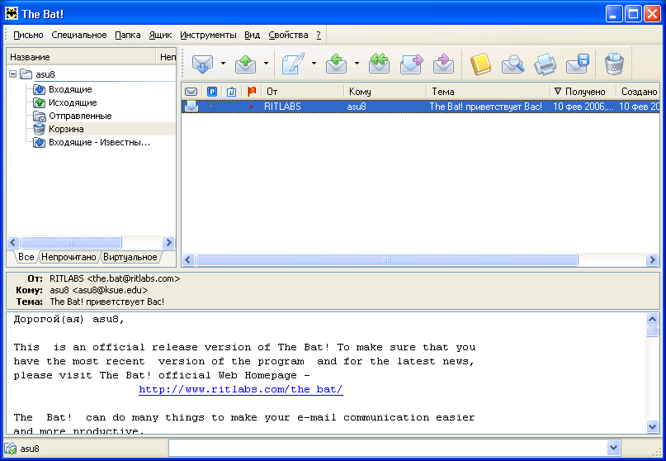The width and height of the screenshot is (666, 461).
Task: Collapse the asu8 account tree node
Action: tap(12, 74)
